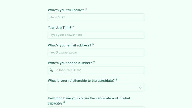The image size is (192, 108).
Task: Focus the full name field with Jane Smith placeholder
Action: tap(96, 17)
